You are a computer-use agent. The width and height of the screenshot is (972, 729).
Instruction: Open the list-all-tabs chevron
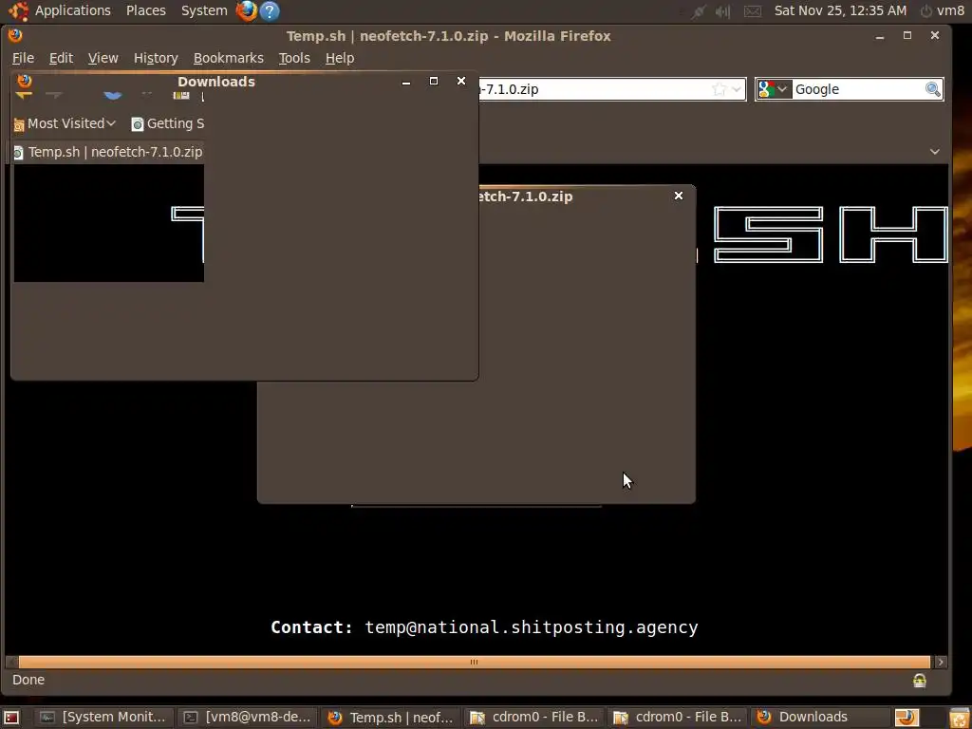click(x=935, y=152)
